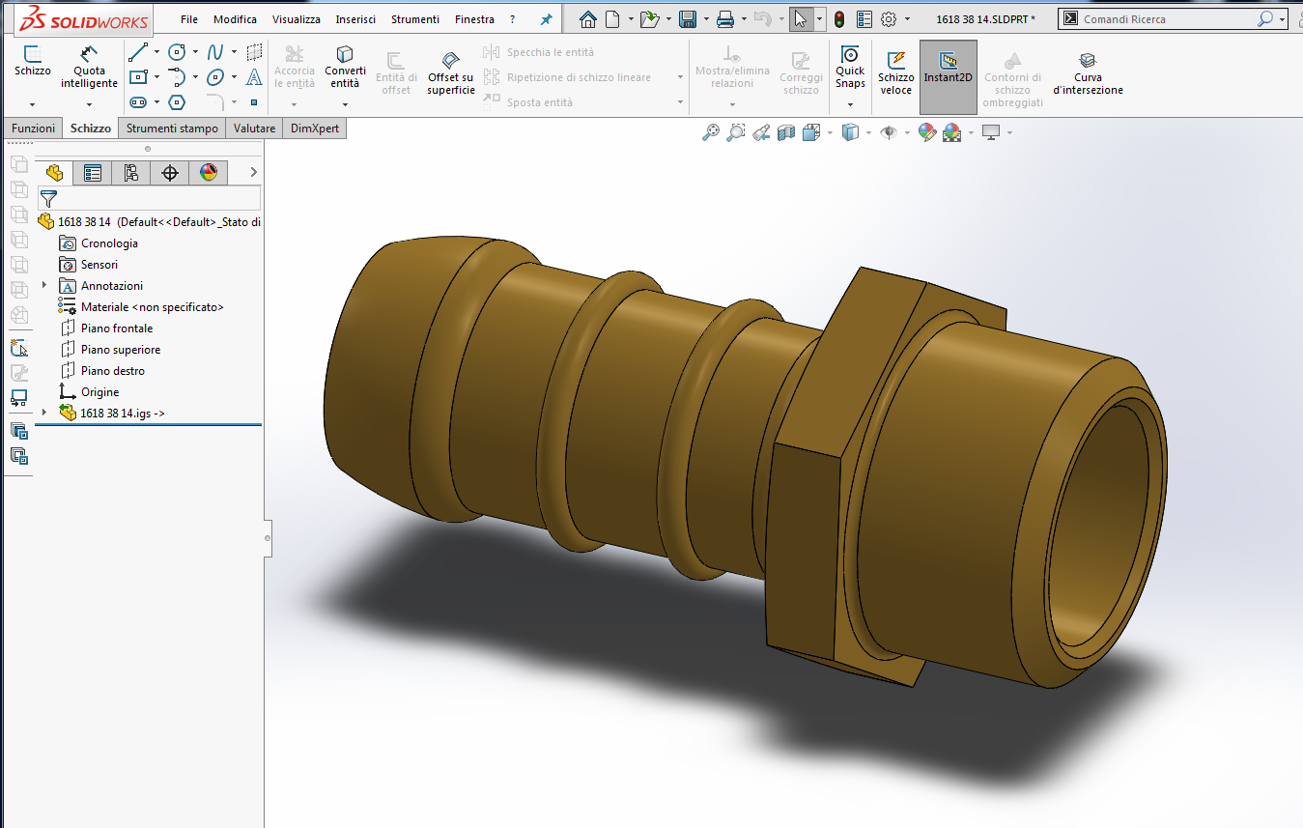Toggle hide/show items eye icon

(888, 132)
